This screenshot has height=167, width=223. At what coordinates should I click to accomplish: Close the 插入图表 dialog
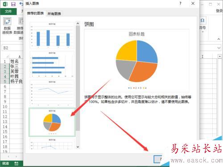coord(193,4)
